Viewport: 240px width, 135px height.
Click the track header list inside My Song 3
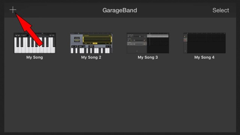(x=137, y=40)
